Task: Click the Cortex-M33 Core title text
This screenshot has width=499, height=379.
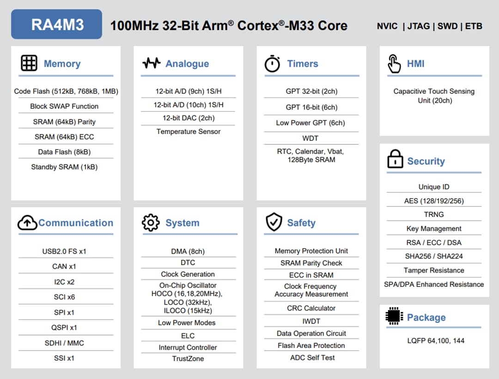Action: [228, 26]
